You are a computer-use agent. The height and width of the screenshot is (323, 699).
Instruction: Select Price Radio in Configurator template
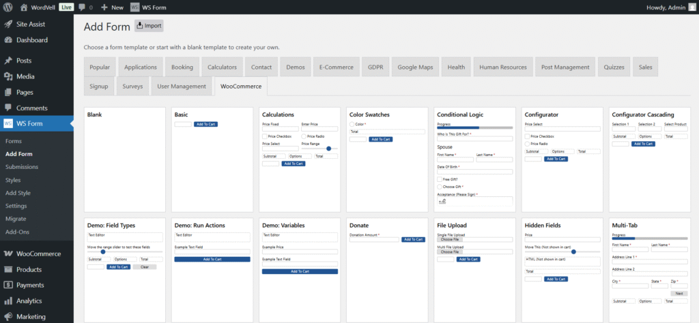[x=527, y=144]
